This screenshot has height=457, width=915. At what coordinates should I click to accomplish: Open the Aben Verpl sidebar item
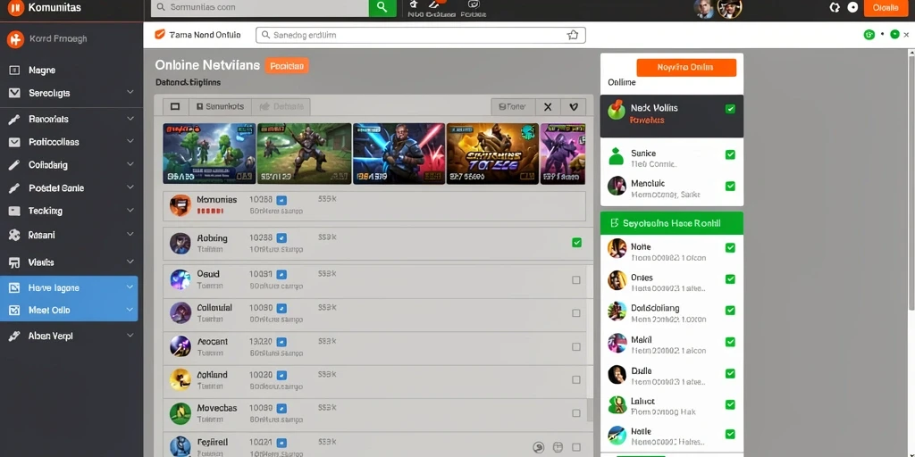coord(69,336)
